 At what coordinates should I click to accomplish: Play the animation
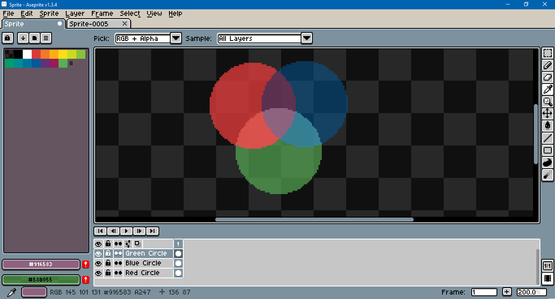click(x=126, y=231)
